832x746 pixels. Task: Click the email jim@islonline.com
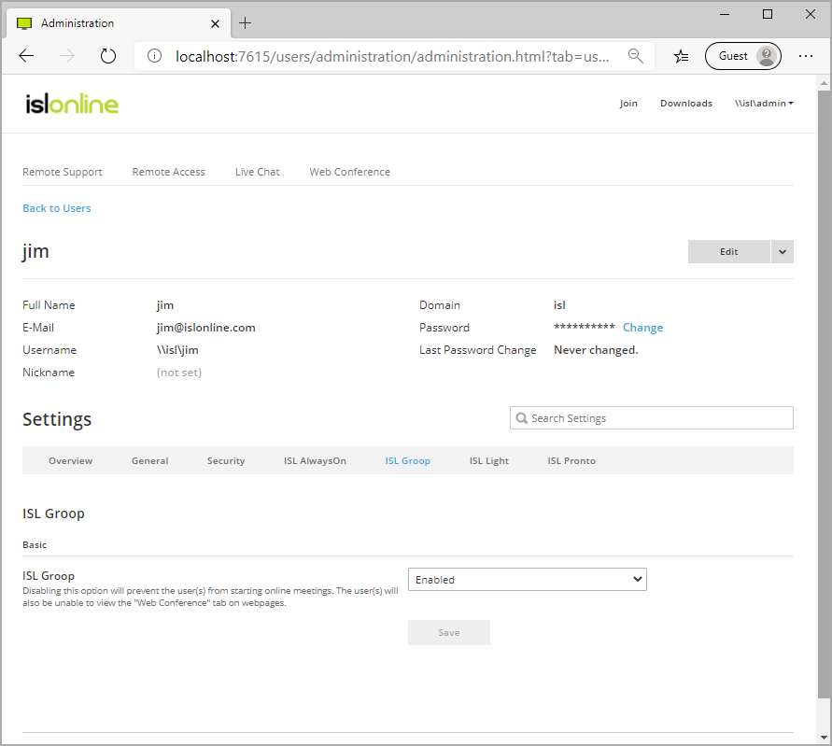point(205,328)
